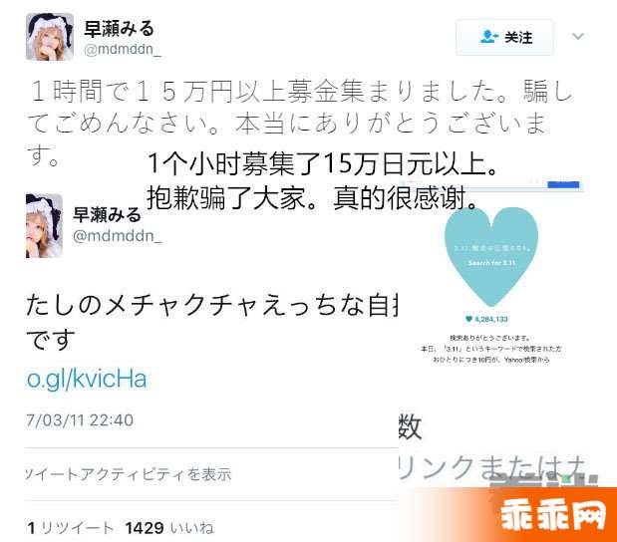Screen dimensions: 617x542
Task: View the 1 リツイート retweet count
Action: (x=70, y=527)
